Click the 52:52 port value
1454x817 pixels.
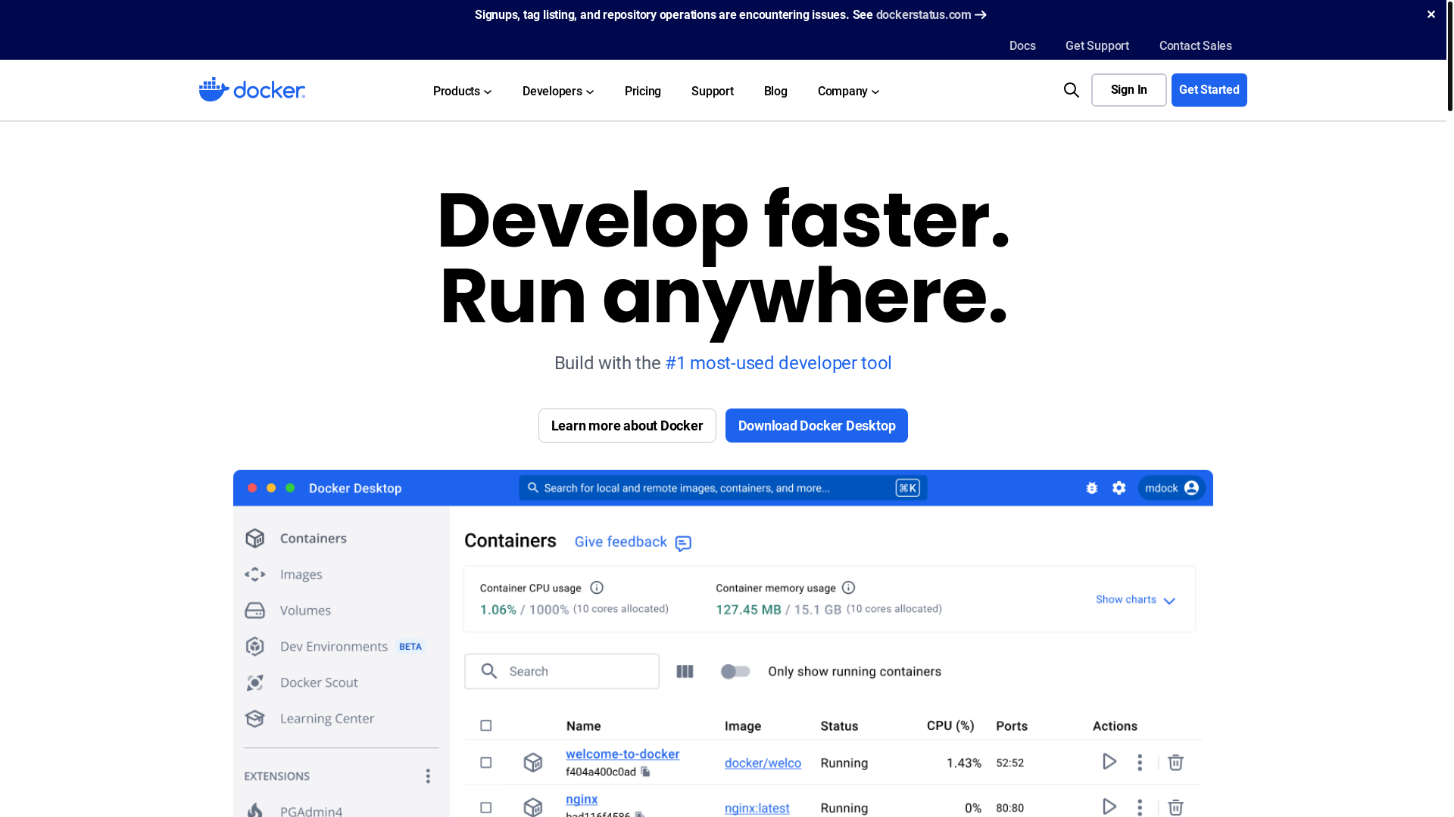1010,763
